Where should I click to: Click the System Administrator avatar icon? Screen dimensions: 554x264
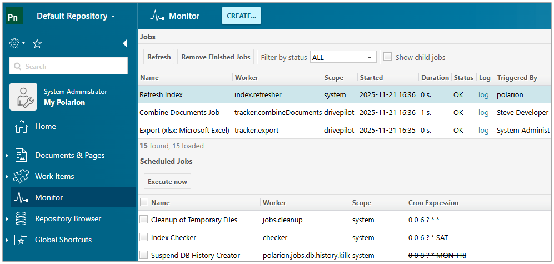point(23,97)
